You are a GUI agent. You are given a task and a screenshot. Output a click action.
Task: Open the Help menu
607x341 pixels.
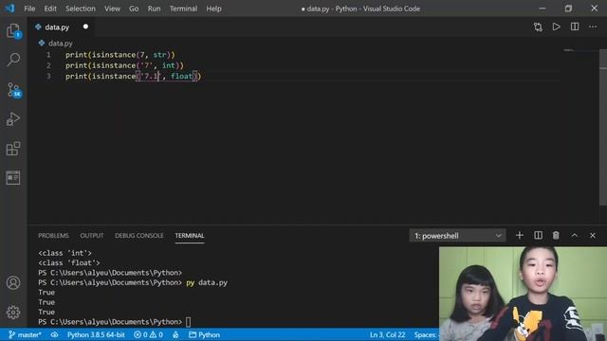[213, 9]
